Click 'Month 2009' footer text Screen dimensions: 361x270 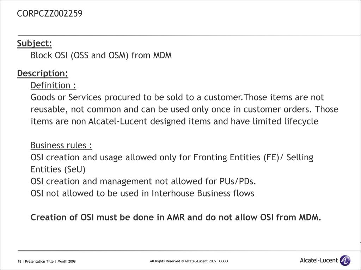(x=67, y=261)
